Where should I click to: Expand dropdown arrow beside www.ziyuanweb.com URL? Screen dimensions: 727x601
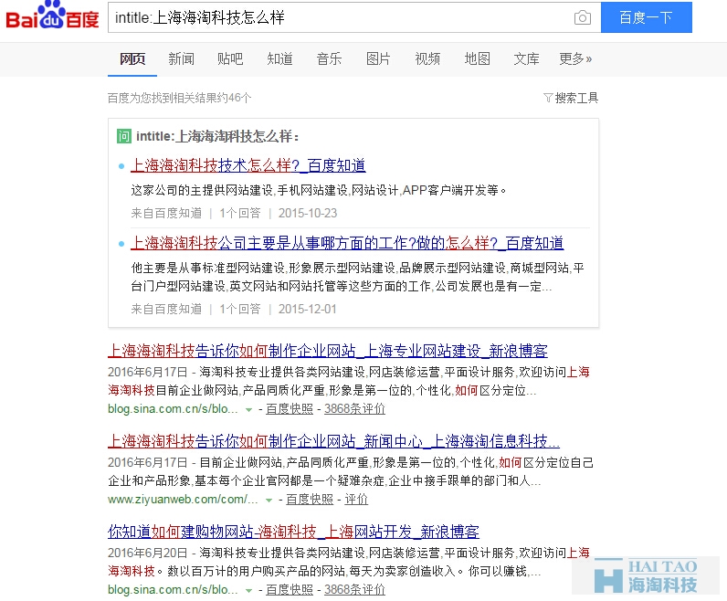click(x=269, y=500)
